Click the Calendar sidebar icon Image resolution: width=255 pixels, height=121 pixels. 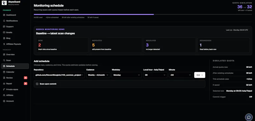pyautogui.click(x=4, y=72)
